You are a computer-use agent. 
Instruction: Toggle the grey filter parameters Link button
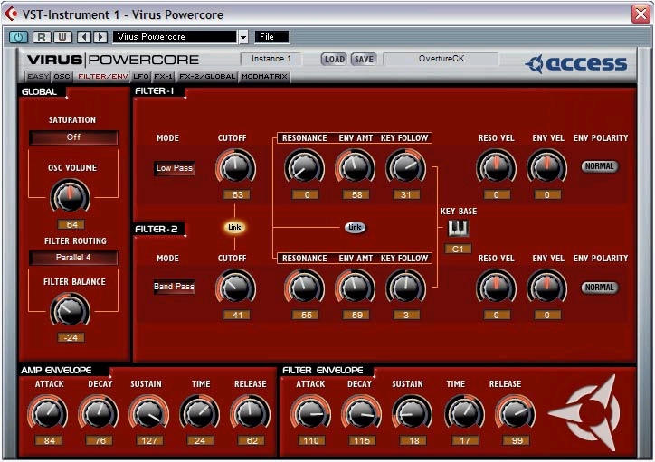point(355,227)
